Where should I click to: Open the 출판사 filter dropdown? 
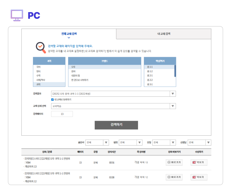pyautogui.click(x=106, y=143)
